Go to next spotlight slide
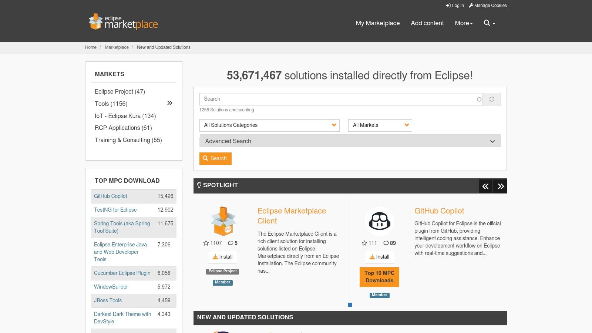Image resolution: width=592 pixels, height=333 pixels. (x=500, y=186)
